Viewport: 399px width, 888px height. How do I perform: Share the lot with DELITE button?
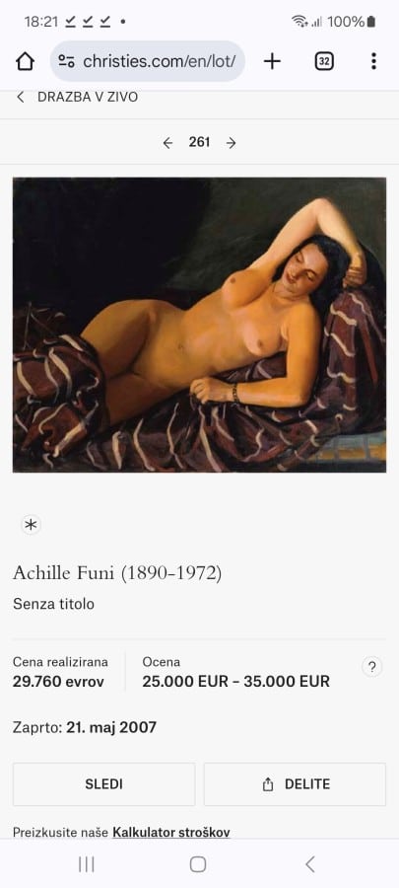click(x=295, y=784)
